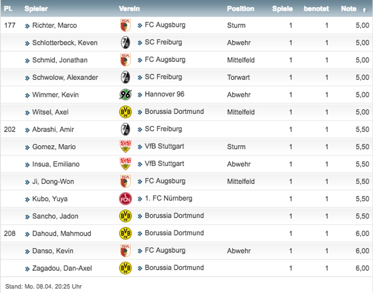Sort by the Position column header
The width and height of the screenshot is (373, 293).
pos(240,9)
